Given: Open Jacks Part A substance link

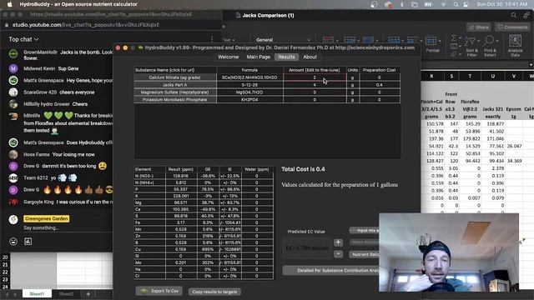Looking at the screenshot, I should 174,85.
